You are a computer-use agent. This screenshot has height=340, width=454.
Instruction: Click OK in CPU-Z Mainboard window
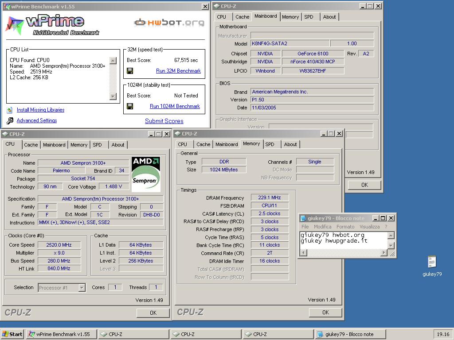pos(364,185)
